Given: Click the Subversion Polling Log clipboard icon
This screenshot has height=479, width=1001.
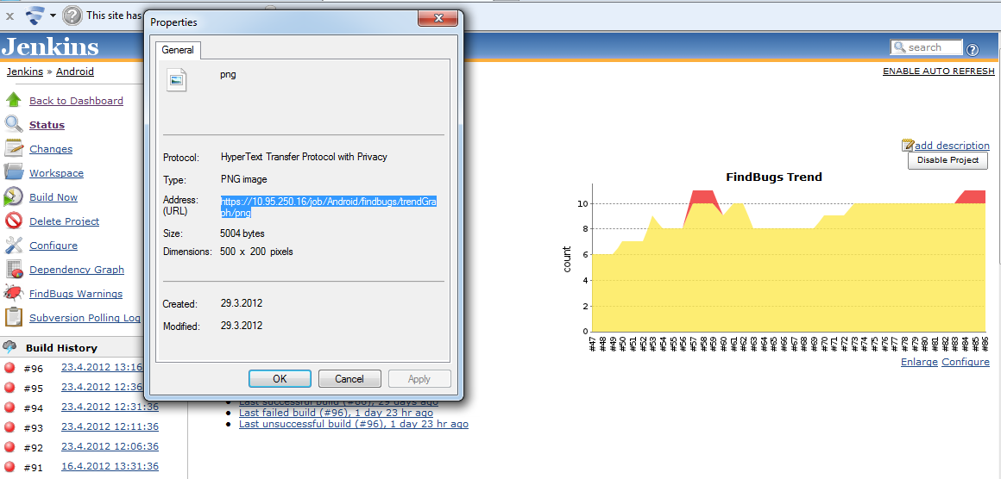Looking at the screenshot, I should [x=13, y=317].
